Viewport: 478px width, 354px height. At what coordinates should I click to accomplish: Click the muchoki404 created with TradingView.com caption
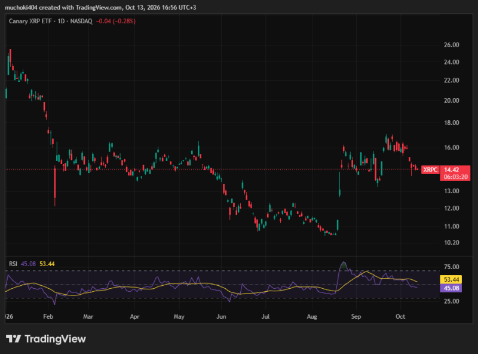pos(100,7)
